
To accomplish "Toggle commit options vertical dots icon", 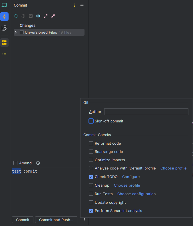I will [84, 220].
